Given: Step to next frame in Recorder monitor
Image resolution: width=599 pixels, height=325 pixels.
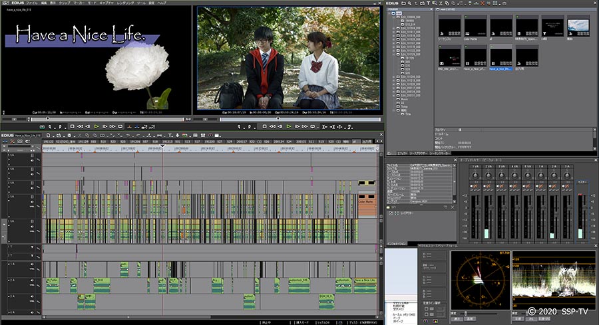Looking at the screenshot, I should tap(297, 127).
